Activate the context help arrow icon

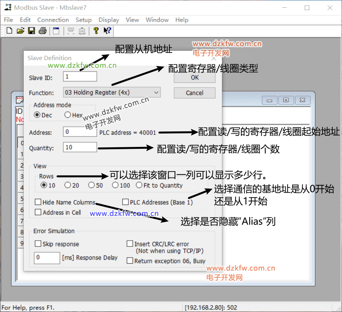107,31
